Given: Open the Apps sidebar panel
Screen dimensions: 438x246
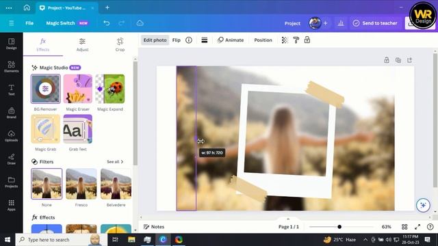Looking at the screenshot, I should tap(11, 205).
